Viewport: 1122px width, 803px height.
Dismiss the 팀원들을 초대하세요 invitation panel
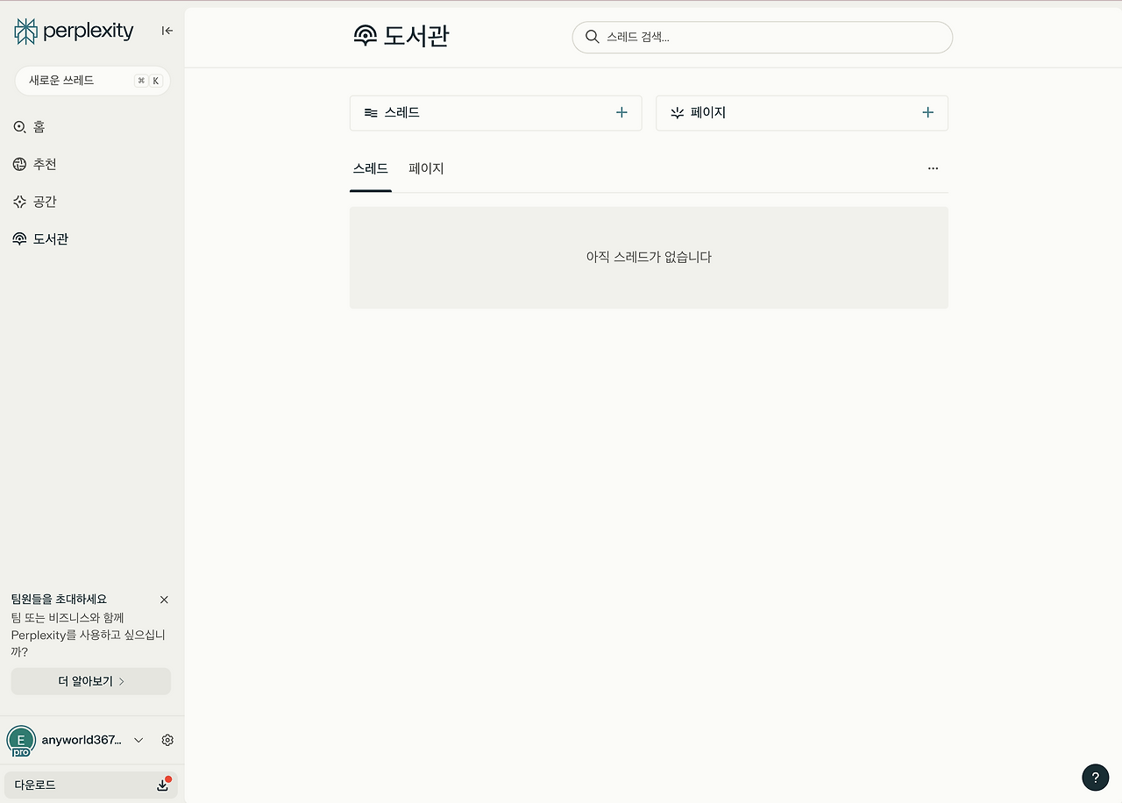pyautogui.click(x=164, y=600)
